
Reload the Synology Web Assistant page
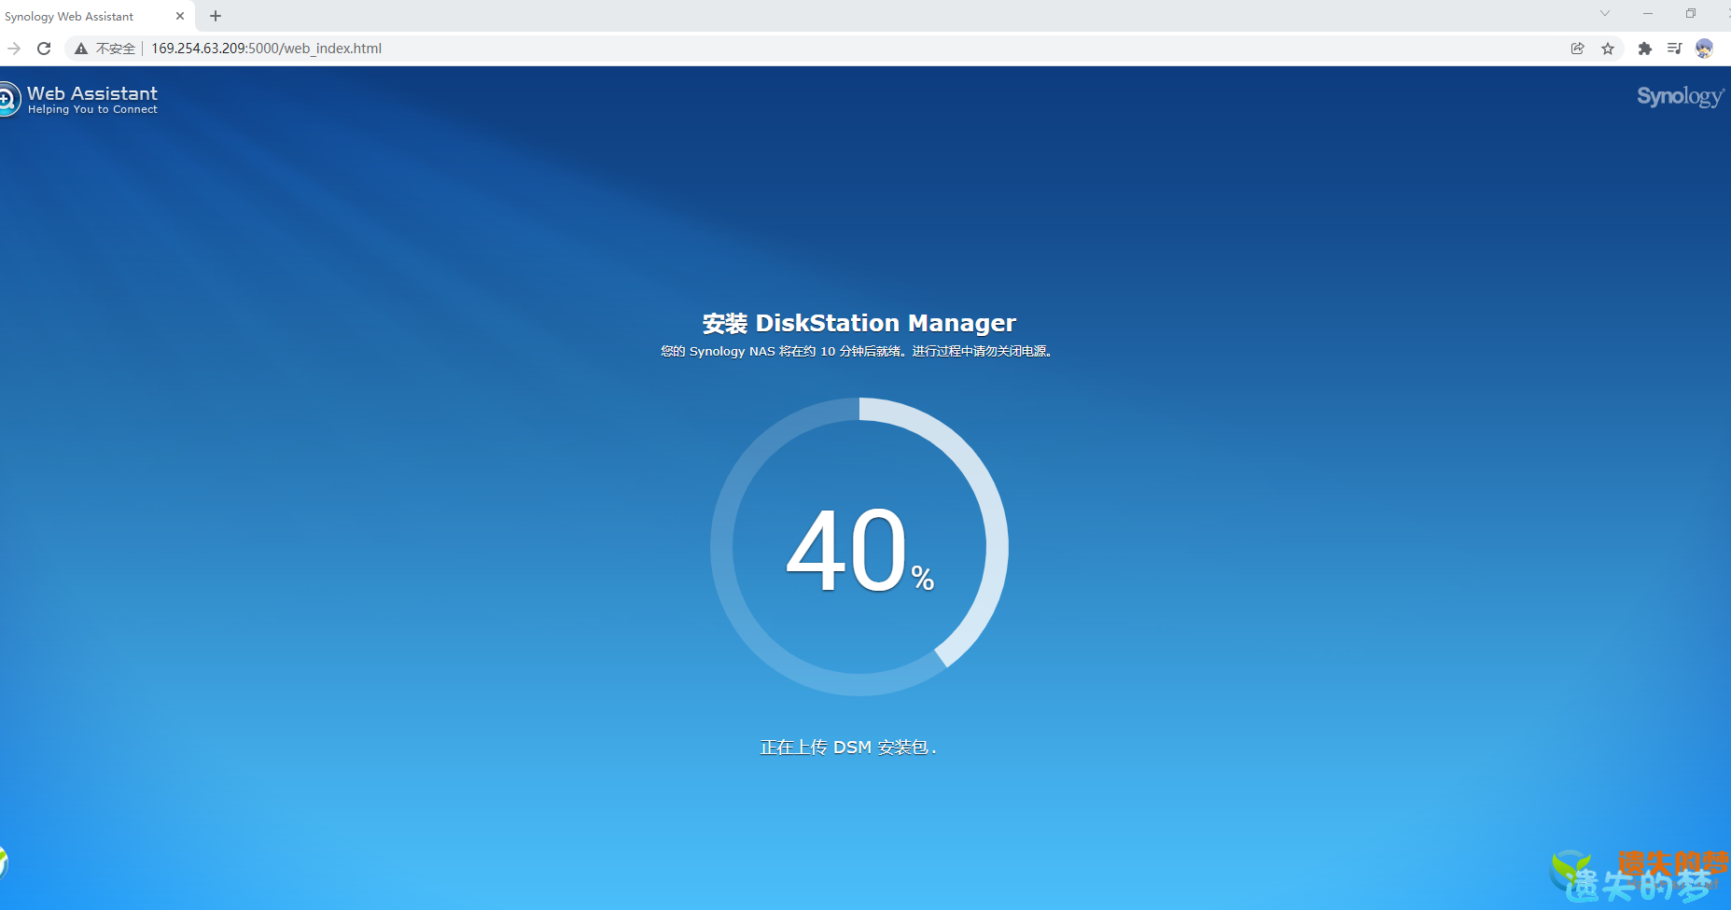coord(44,49)
